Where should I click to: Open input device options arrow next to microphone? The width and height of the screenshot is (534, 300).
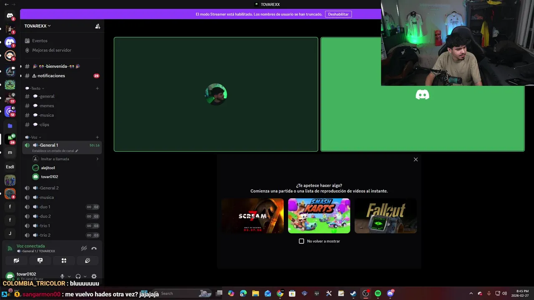[x=69, y=276]
